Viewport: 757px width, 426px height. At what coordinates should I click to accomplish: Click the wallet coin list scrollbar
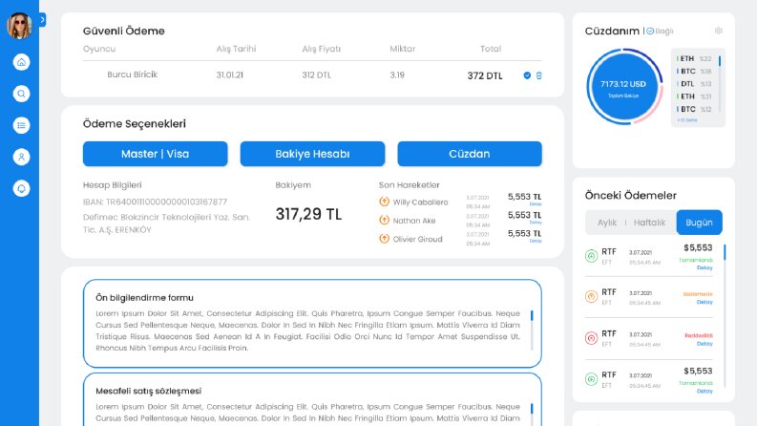[720, 83]
